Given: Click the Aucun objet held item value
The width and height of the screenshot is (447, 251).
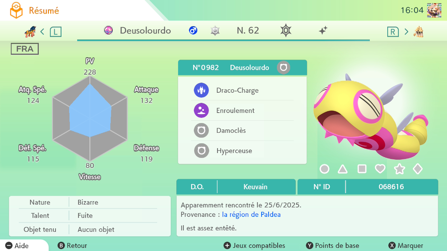Looking at the screenshot, I should (x=96, y=229).
